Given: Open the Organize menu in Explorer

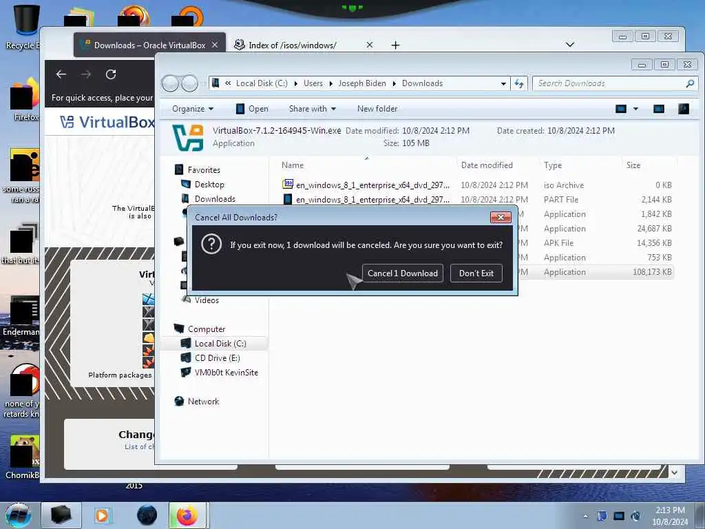Looking at the screenshot, I should click(193, 109).
